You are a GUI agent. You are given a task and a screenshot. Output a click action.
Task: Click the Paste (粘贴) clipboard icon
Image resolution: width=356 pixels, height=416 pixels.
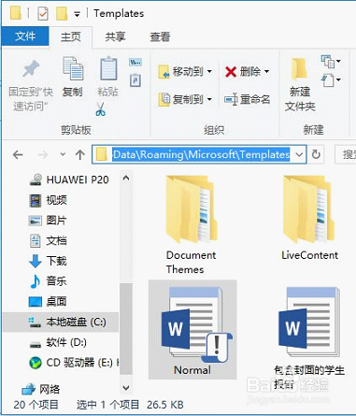(108, 68)
